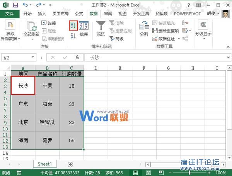Click the Refresh All icon
The height and width of the screenshot is (176, 232).
(x=32, y=26)
